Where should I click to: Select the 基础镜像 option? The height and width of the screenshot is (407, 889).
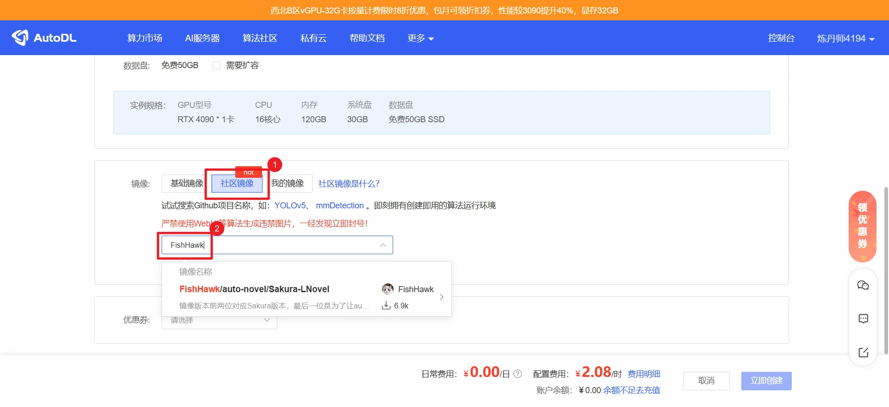(x=187, y=183)
